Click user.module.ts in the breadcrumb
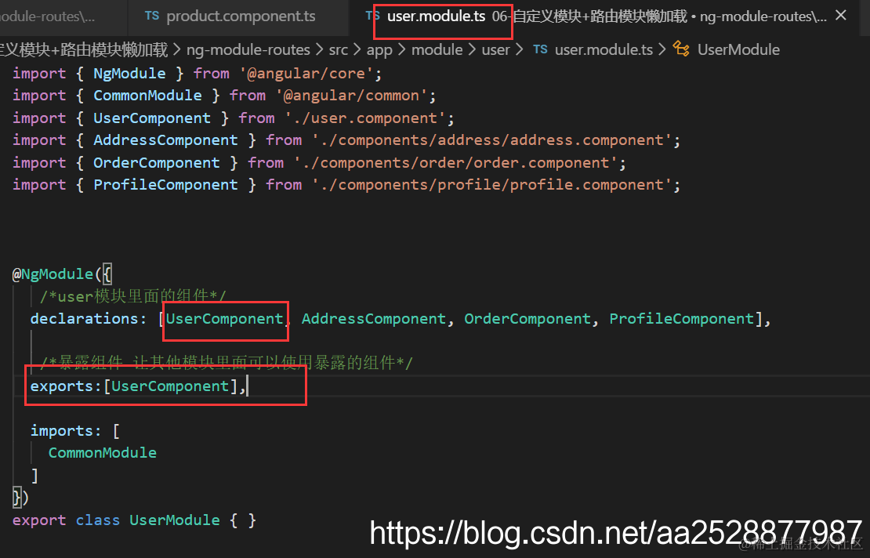 pos(604,50)
